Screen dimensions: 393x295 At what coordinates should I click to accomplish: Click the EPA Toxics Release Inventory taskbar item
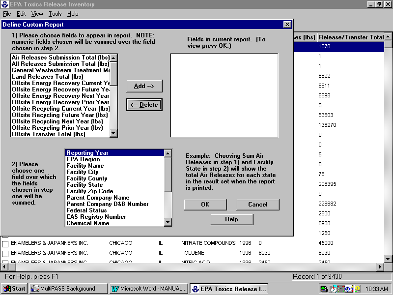[228, 289]
